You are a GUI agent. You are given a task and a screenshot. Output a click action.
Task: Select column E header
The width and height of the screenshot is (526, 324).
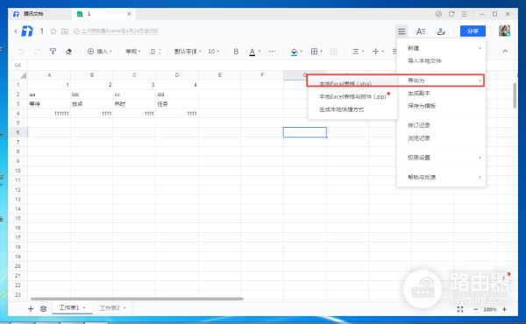(219, 75)
